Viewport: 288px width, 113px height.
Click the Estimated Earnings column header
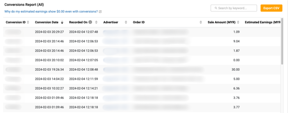click(262, 22)
